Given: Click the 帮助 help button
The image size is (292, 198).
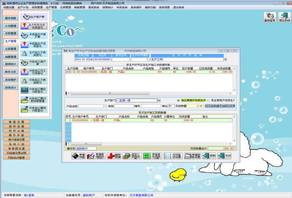Looking at the screenshot, I should (209, 156).
